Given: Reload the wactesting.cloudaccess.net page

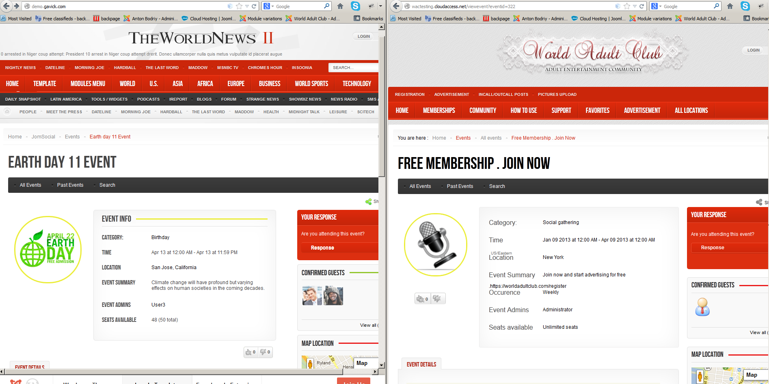Looking at the screenshot, I should click(642, 6).
